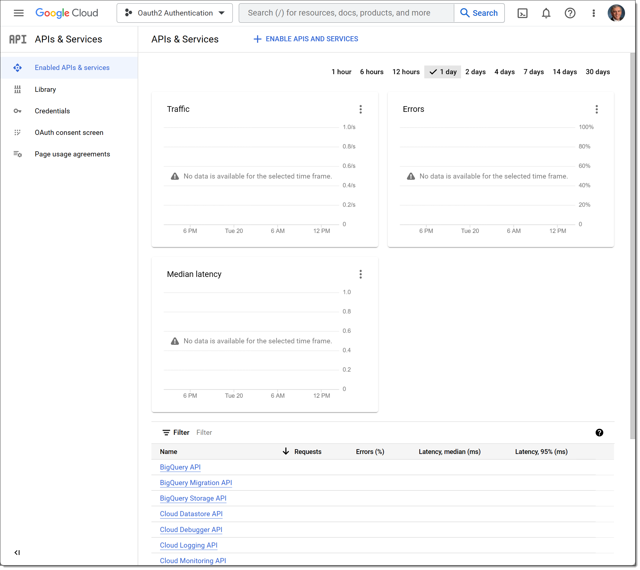The height and width of the screenshot is (570, 640).
Task: Go to the Credentials page
Action: point(69,111)
